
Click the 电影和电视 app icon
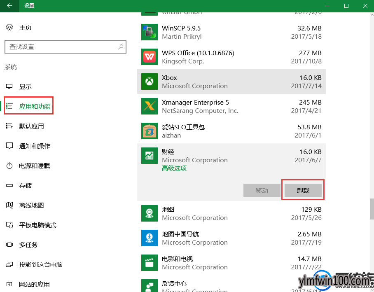150,263
